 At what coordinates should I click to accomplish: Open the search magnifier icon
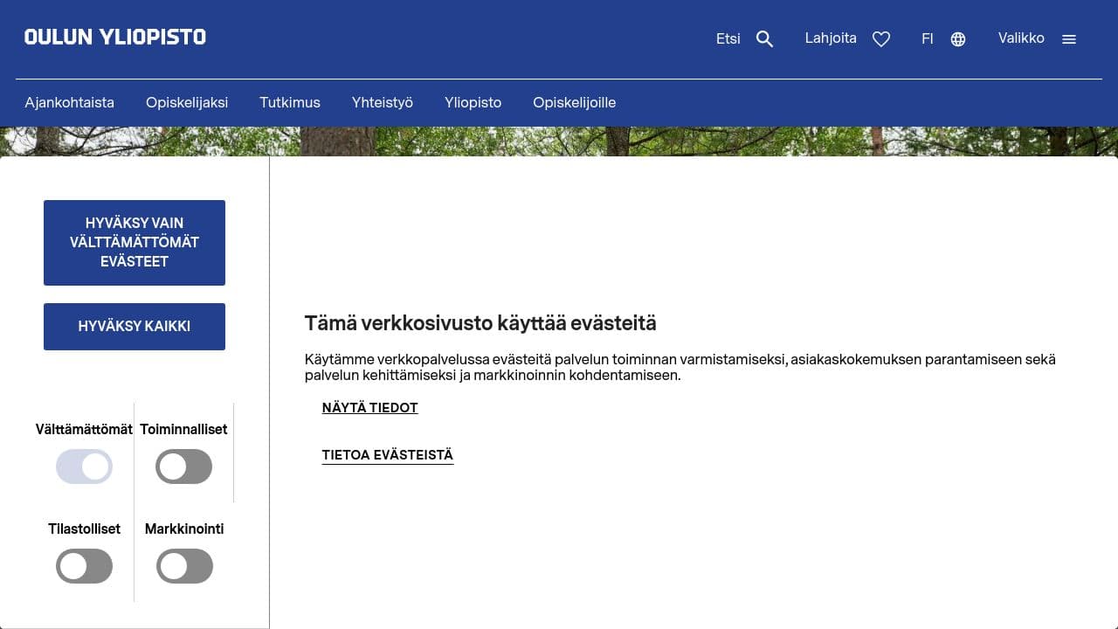(763, 38)
